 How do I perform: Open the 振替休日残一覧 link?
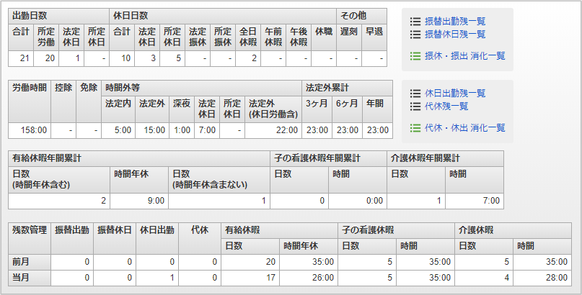pos(455,35)
